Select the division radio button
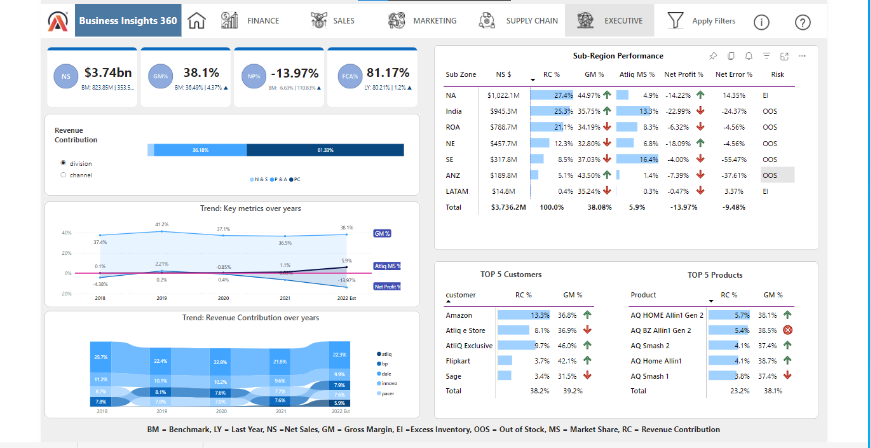This screenshot has width=870, height=448. click(63, 163)
